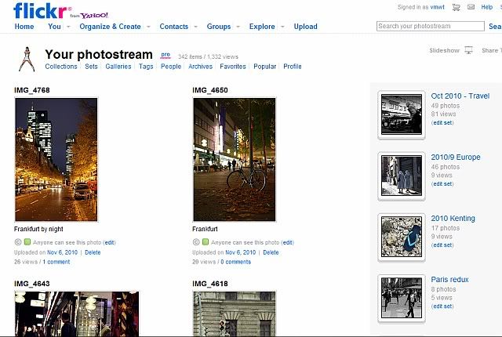502x337 pixels.
Task: Open 2010 Kenting flip-flop thumbnail
Action: (x=402, y=237)
